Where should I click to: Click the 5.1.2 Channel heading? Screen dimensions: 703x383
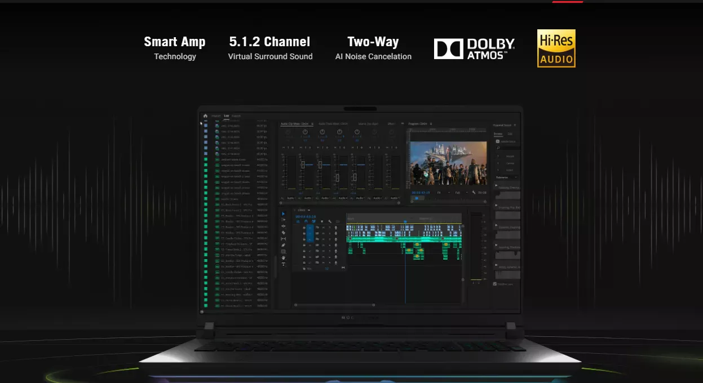[269, 42]
